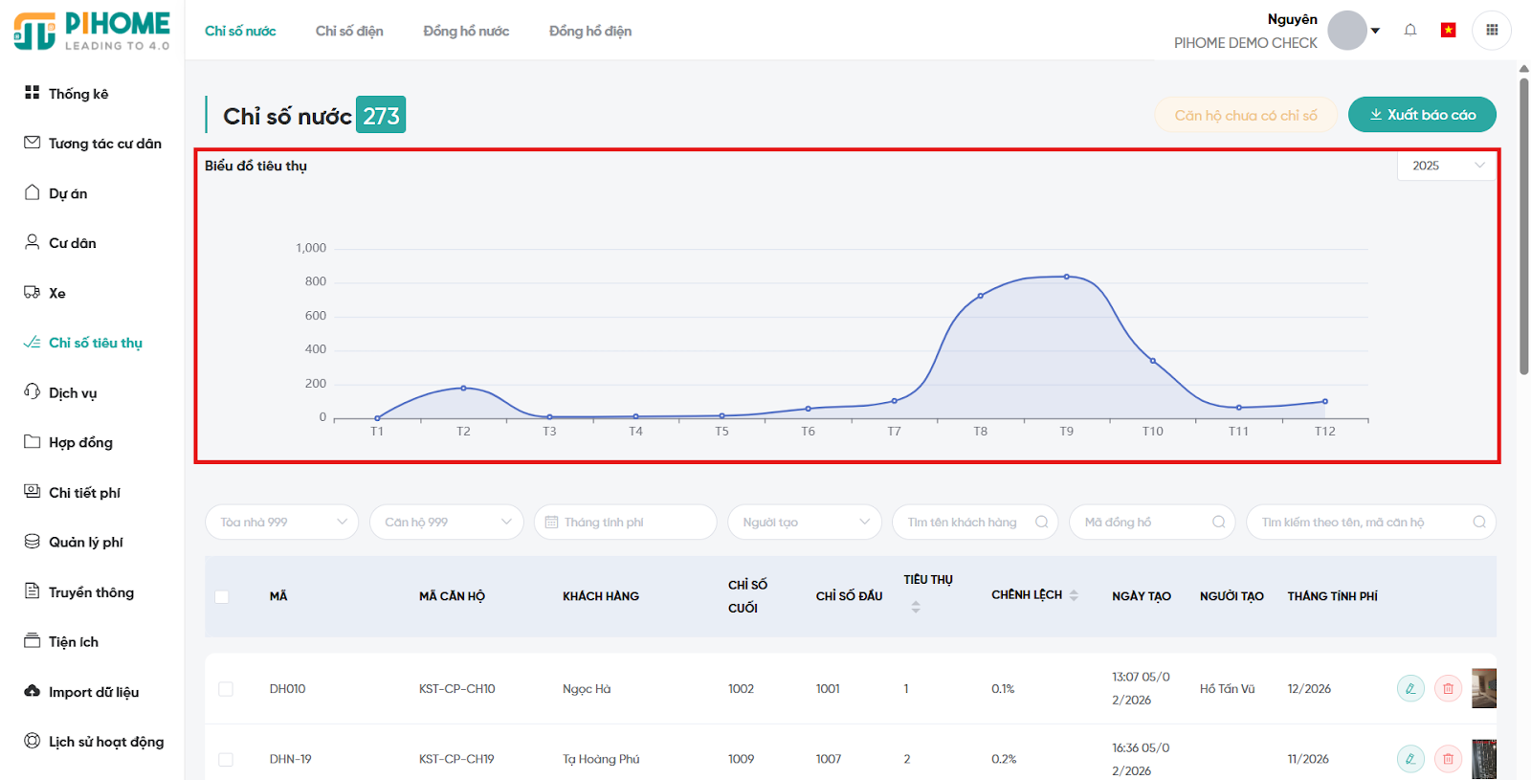Switch to the Chỉ số điện tab
The image size is (1531, 780).
349,31
